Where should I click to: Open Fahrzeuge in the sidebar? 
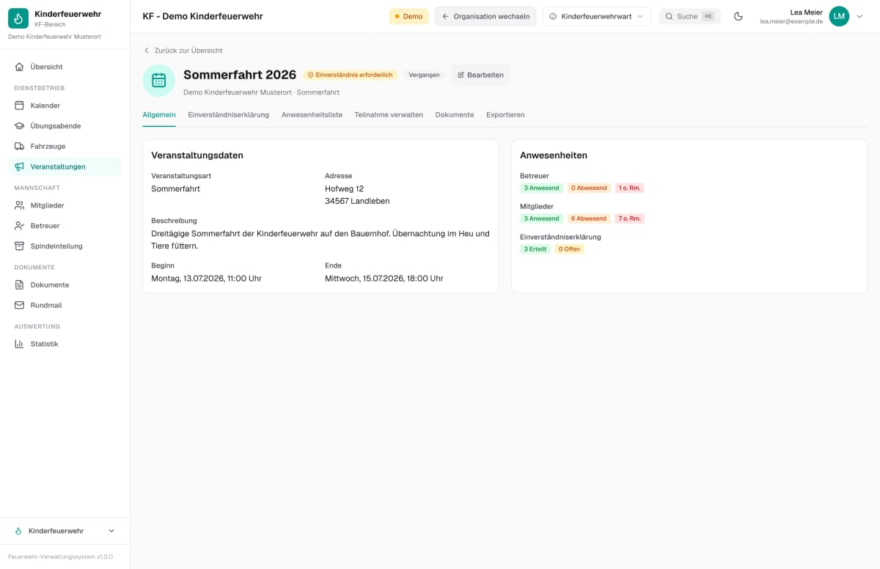click(65, 146)
